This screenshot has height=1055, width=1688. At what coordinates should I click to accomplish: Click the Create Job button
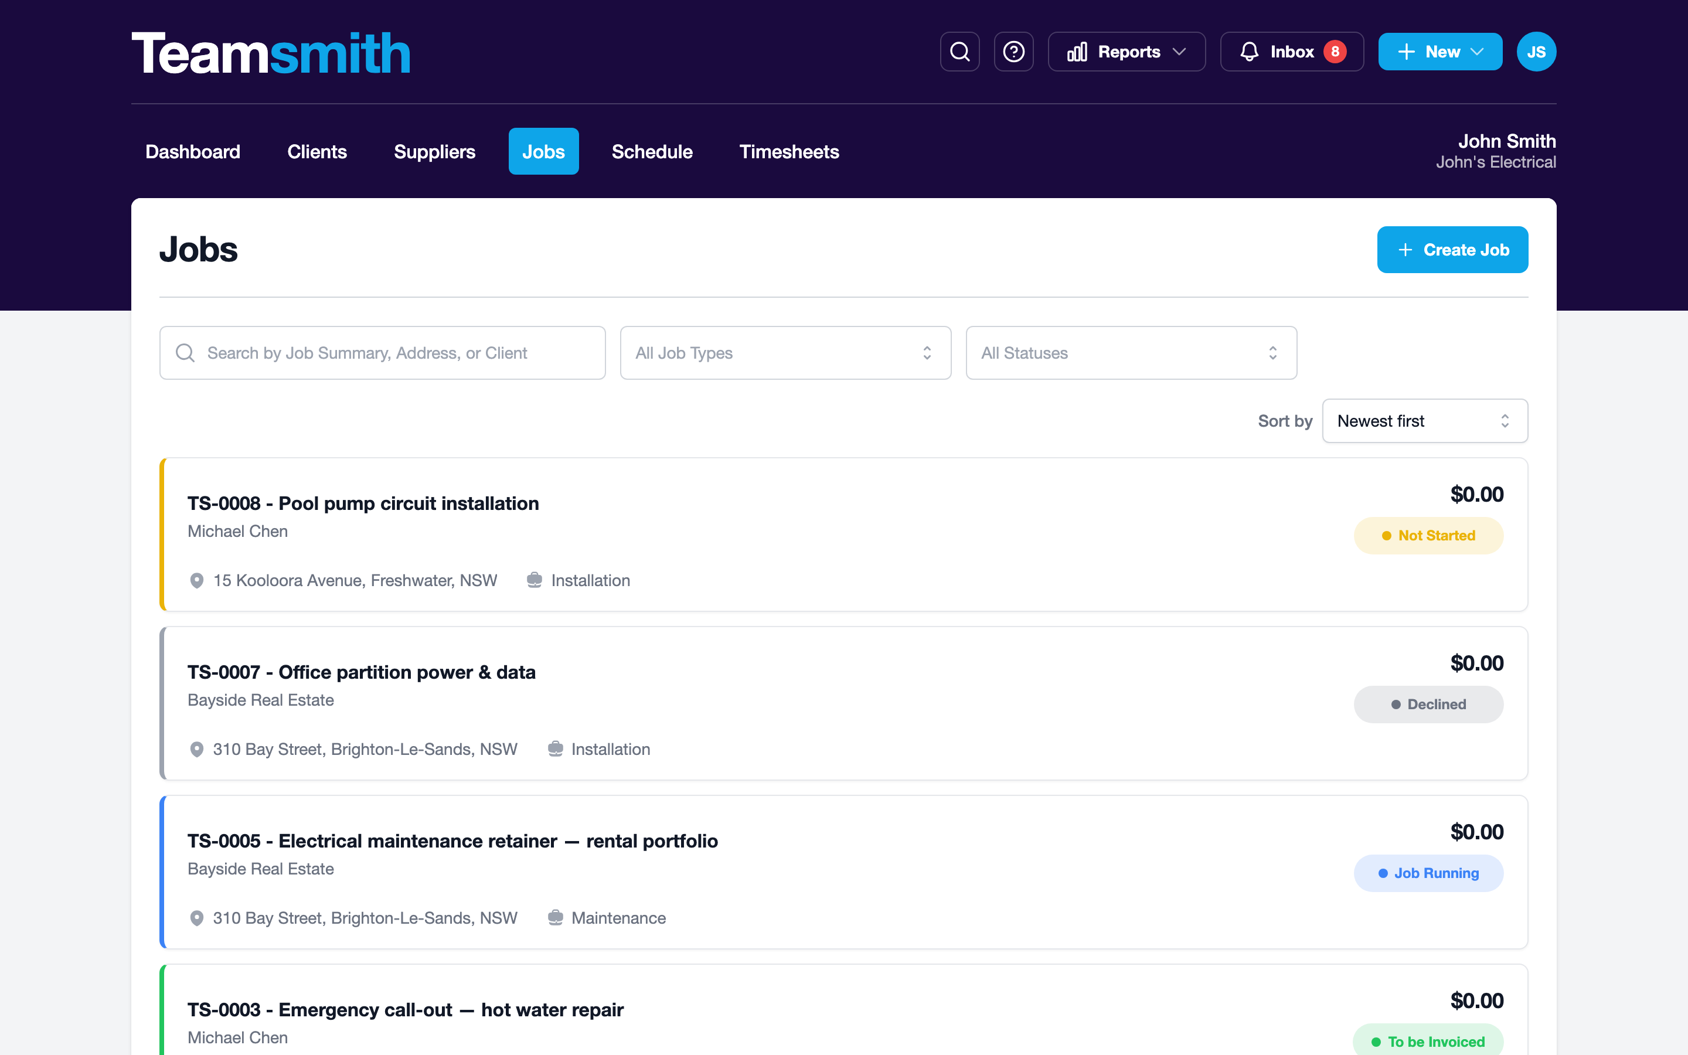tap(1453, 250)
